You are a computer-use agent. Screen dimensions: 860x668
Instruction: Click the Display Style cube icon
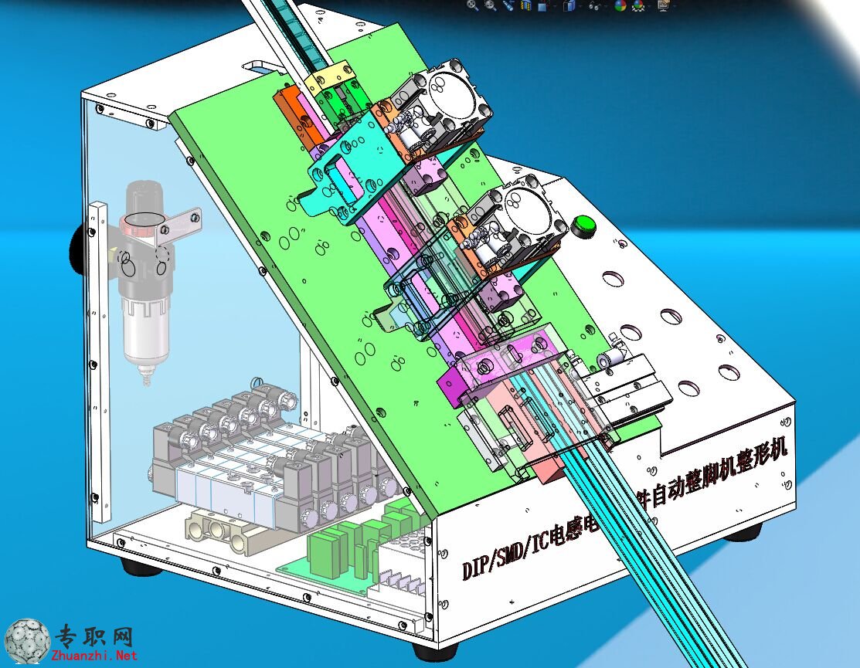pos(569,5)
